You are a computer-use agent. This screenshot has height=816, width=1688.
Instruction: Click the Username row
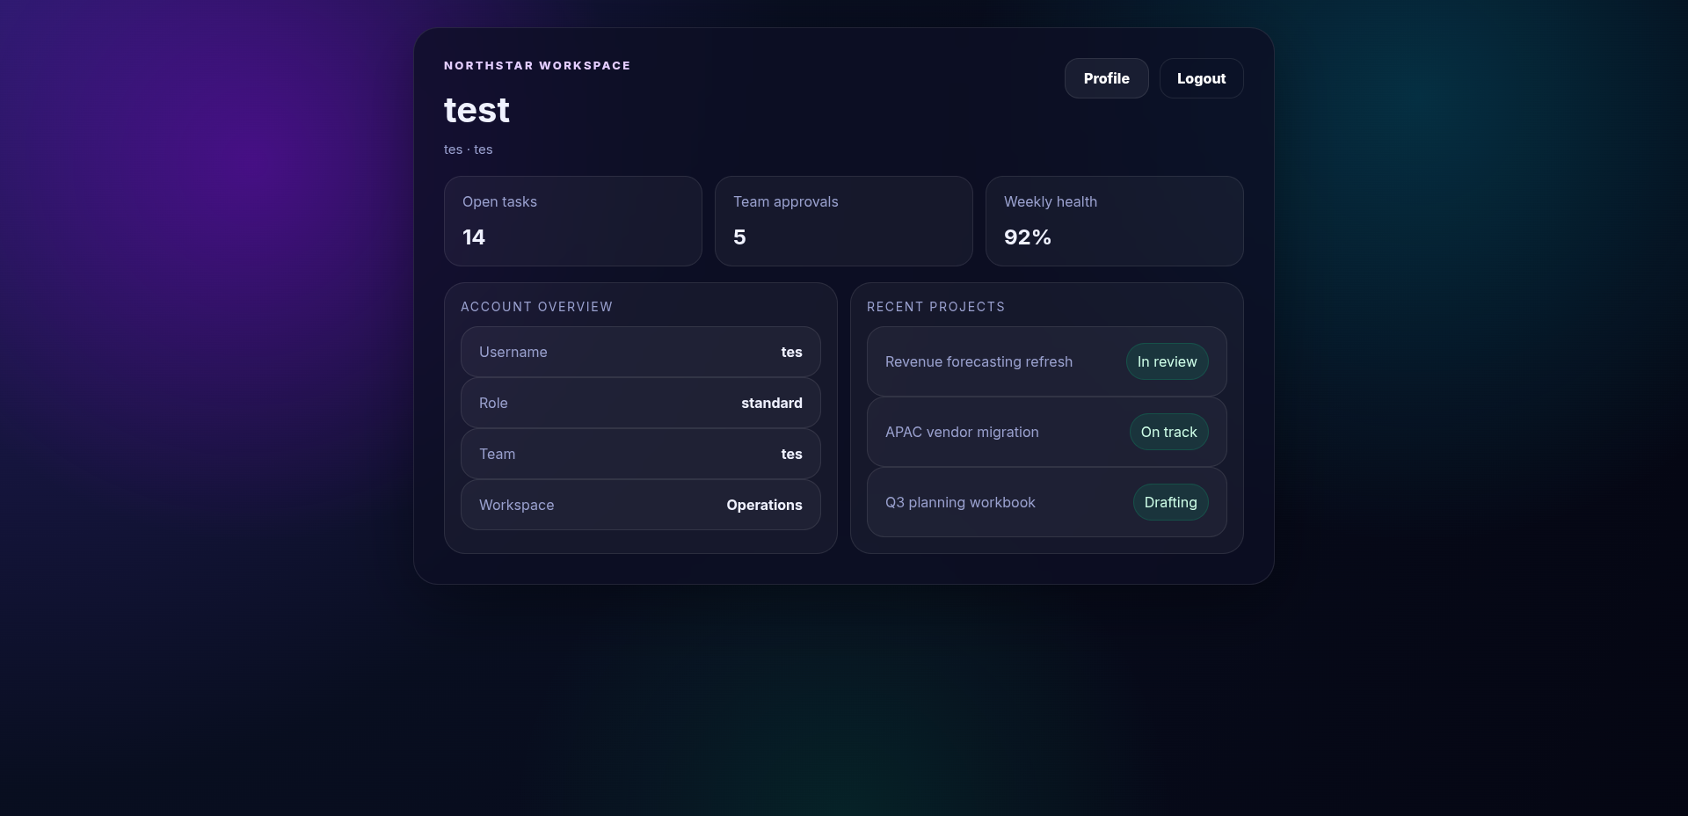640,352
